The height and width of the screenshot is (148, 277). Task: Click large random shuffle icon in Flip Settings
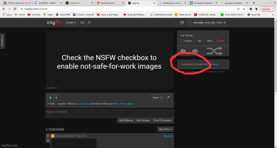coord(214,51)
